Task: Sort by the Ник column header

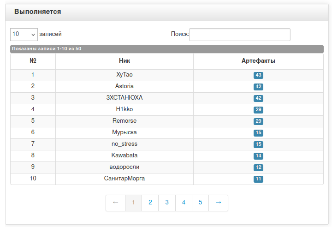Action: pyautogui.click(x=125, y=61)
